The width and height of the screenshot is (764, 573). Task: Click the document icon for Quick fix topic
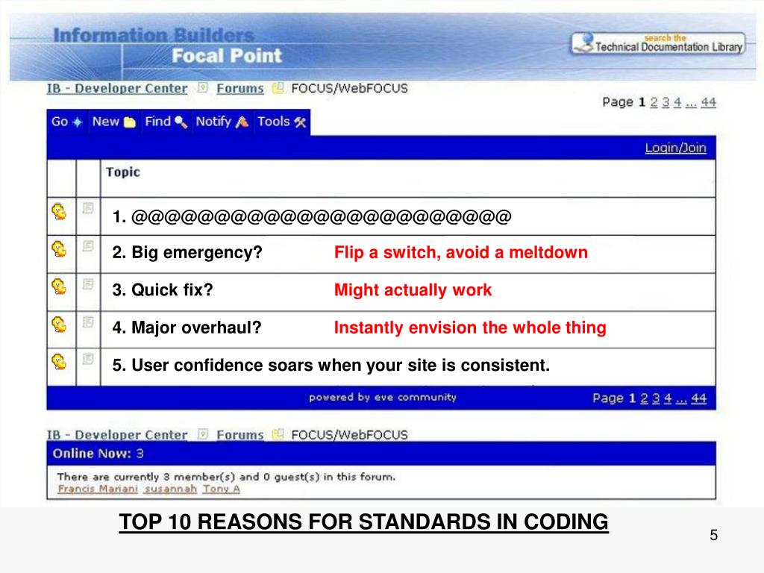(x=88, y=284)
